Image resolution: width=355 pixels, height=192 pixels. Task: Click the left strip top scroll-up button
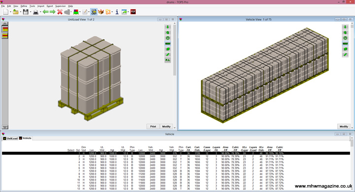pos(5,24)
